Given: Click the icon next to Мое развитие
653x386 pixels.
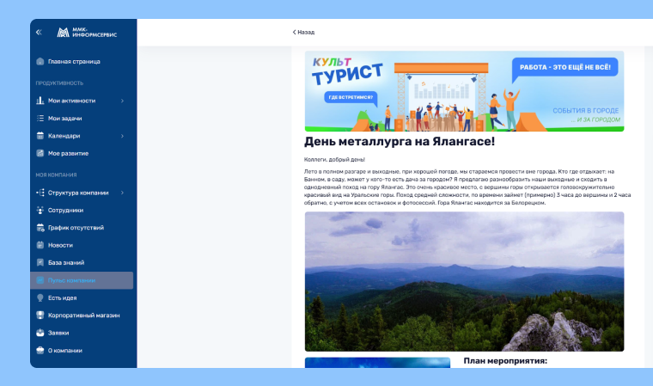Looking at the screenshot, I should [40, 154].
